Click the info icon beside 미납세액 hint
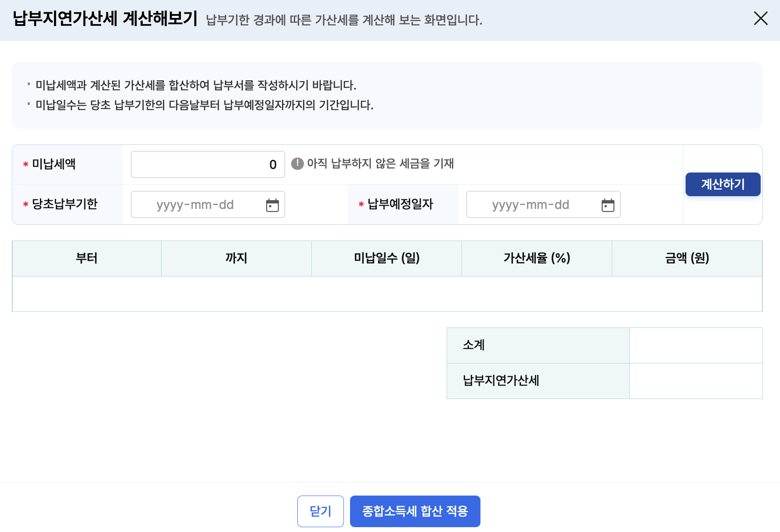Screen dimensions: 780x532 297,164
